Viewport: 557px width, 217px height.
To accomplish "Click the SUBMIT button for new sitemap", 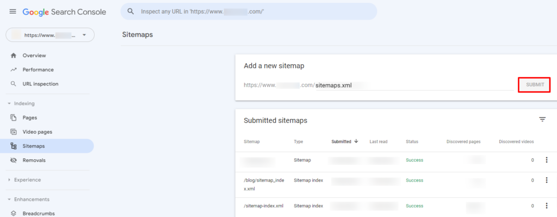I will pyautogui.click(x=535, y=85).
